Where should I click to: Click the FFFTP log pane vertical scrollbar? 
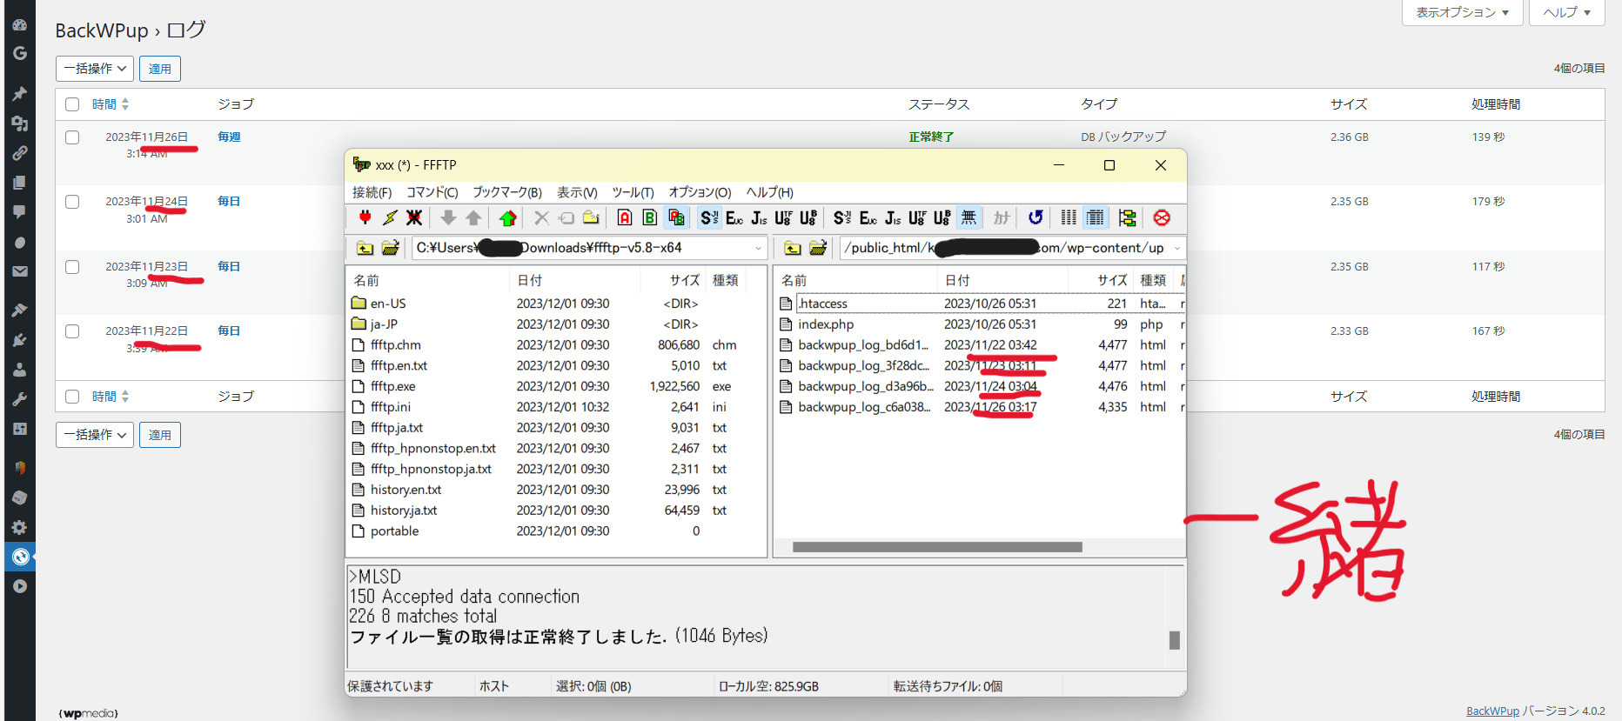[x=1174, y=639]
